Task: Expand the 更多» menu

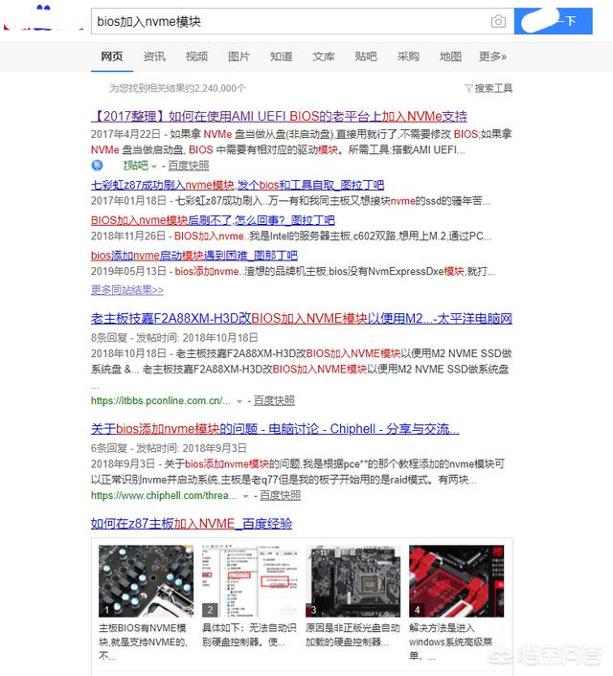Action: pos(492,56)
